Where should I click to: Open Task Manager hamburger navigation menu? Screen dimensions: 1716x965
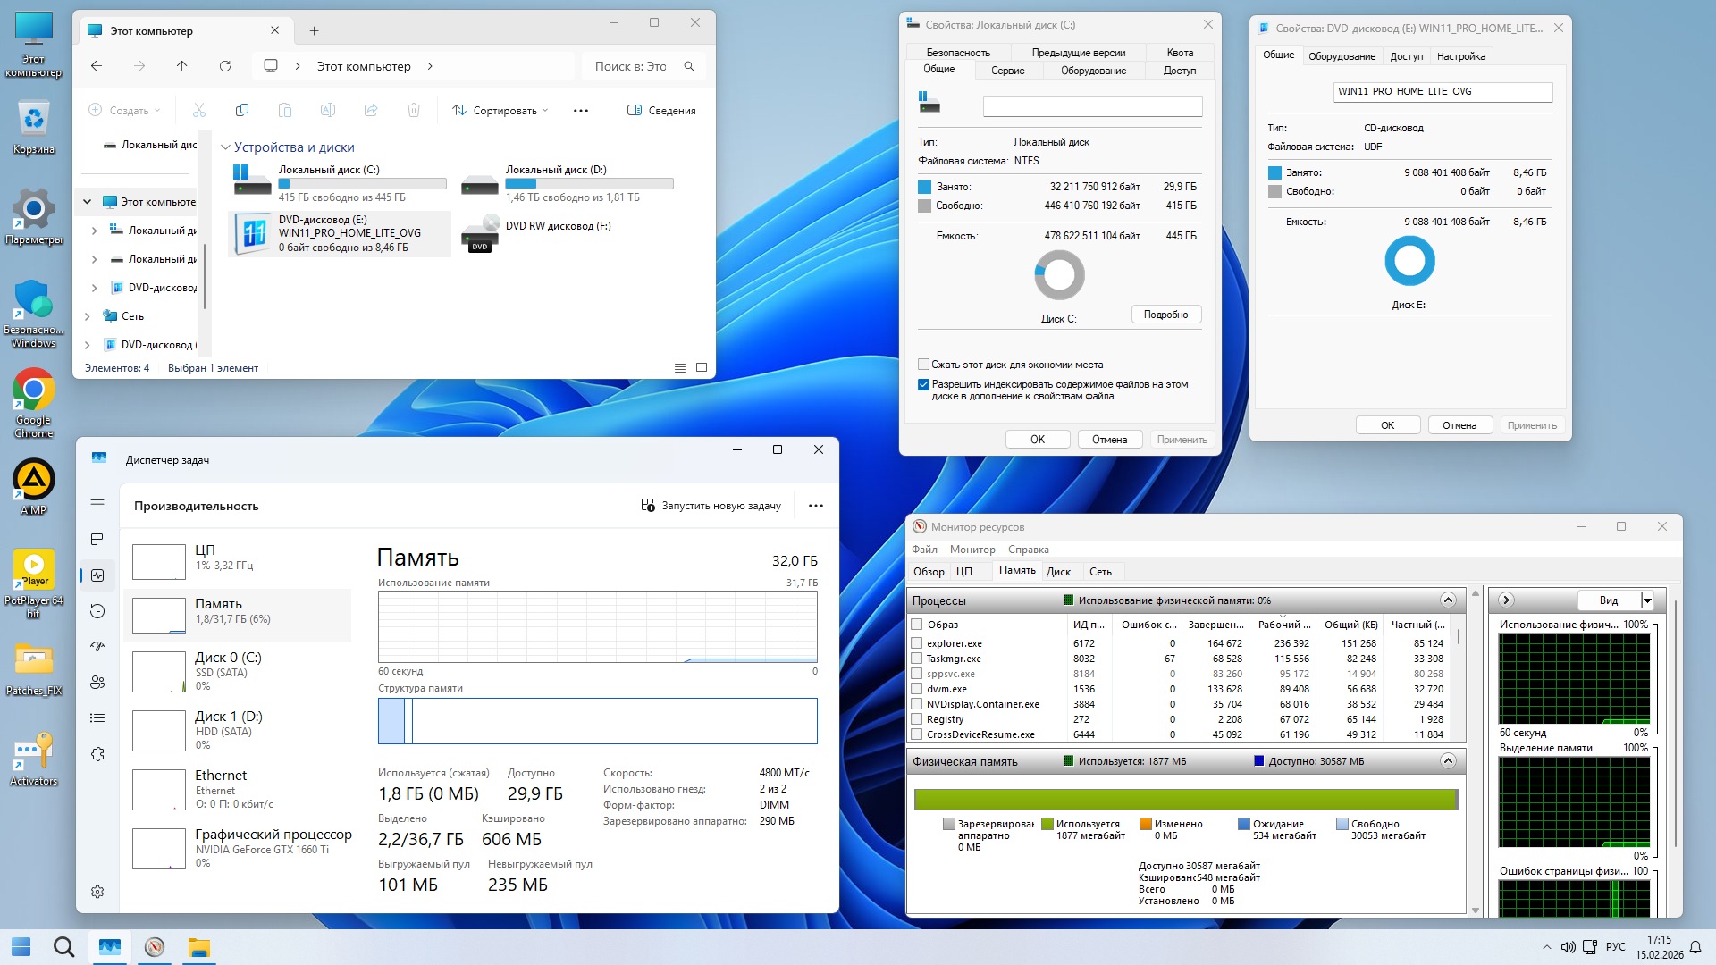point(97,504)
